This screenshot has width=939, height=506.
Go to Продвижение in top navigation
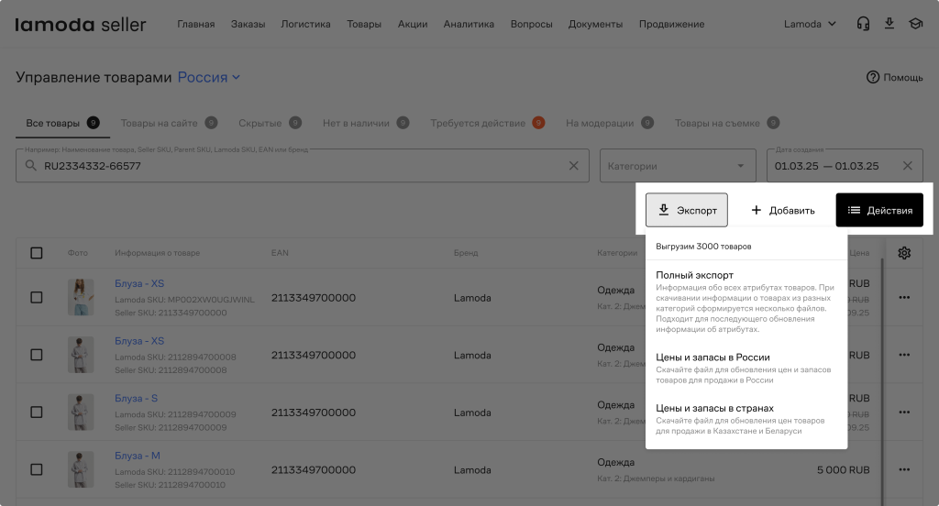(x=671, y=24)
